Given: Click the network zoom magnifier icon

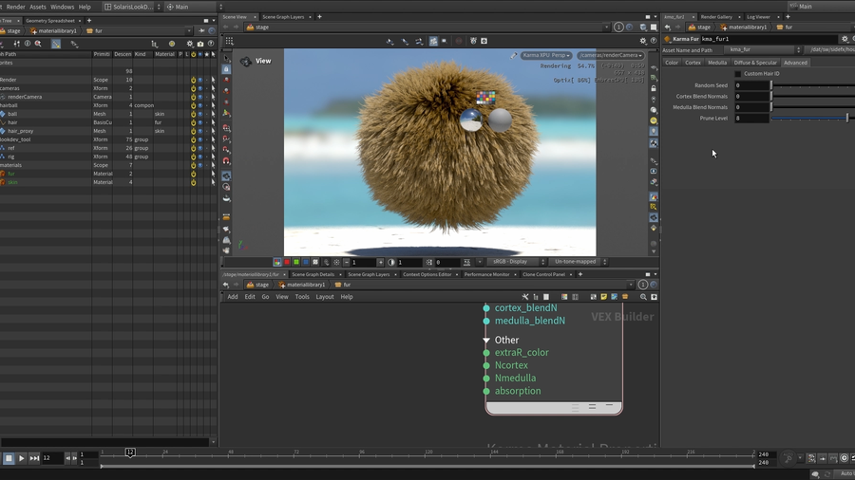Looking at the screenshot, I should pos(643,297).
